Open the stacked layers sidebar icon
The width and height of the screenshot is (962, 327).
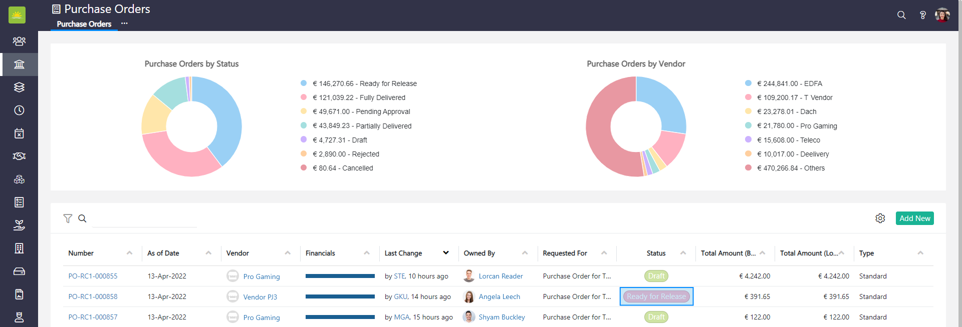tap(19, 87)
